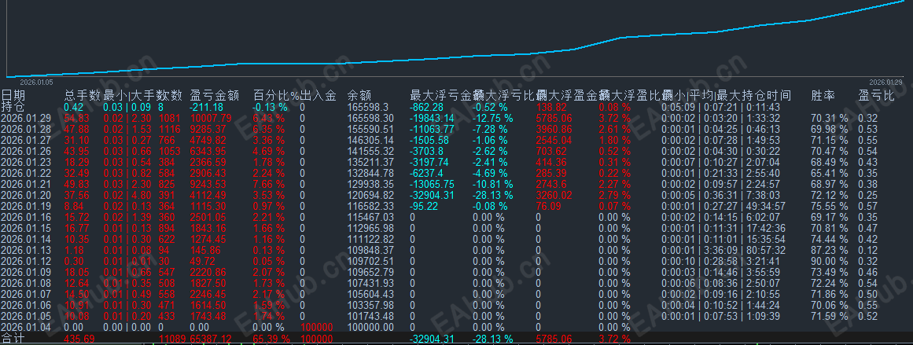Click the total profit 65387.12
Screen dimensions: 913x345
coord(211,339)
